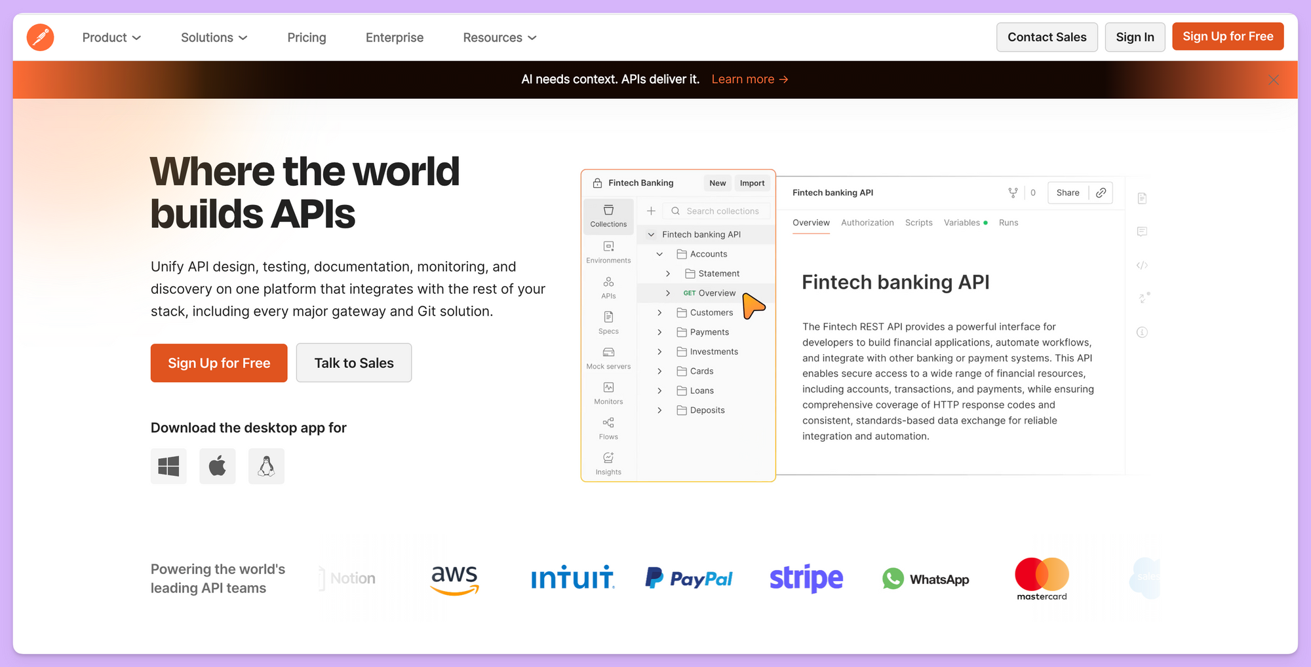Download the macOS desktop app

click(218, 466)
